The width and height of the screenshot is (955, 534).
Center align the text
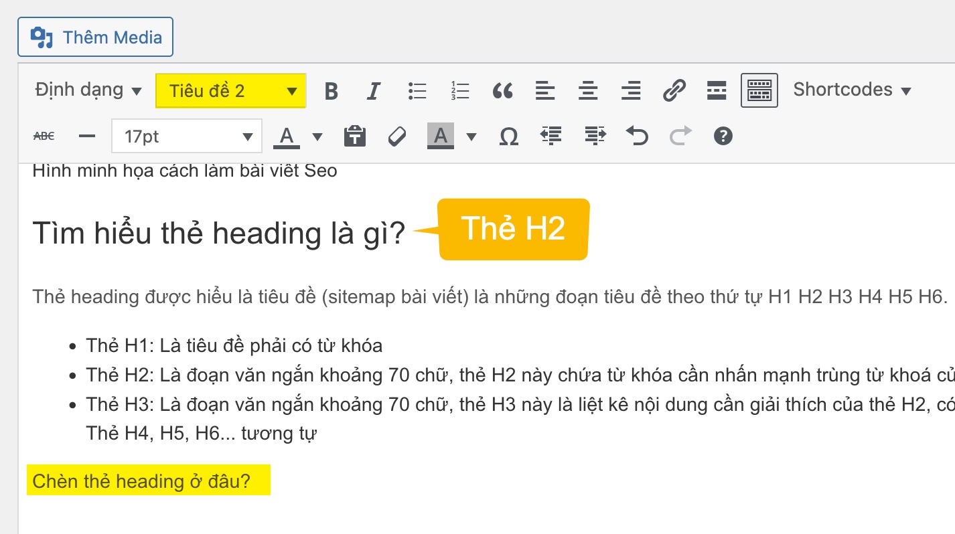point(588,90)
